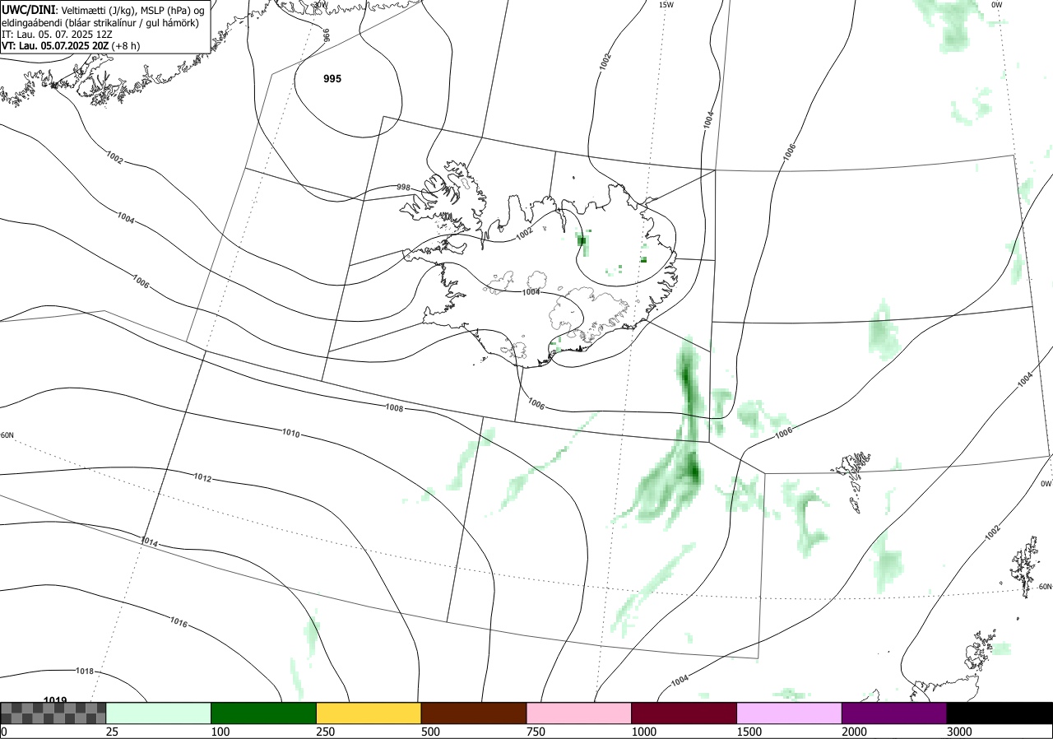The width and height of the screenshot is (1053, 739).
Task: Choose the yellow 250–500 legend swatch
Action: tap(369, 713)
